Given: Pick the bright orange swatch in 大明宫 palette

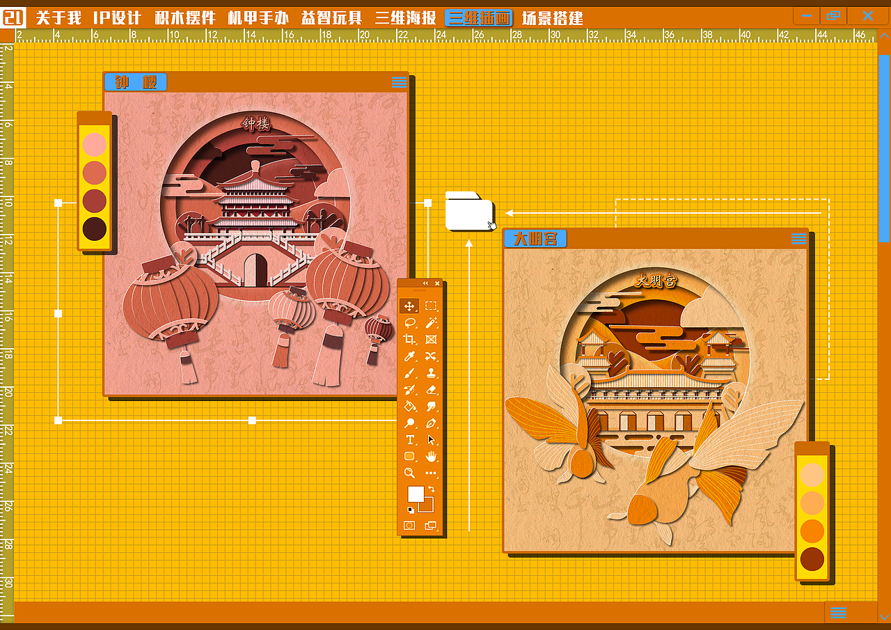Looking at the screenshot, I should [x=812, y=530].
